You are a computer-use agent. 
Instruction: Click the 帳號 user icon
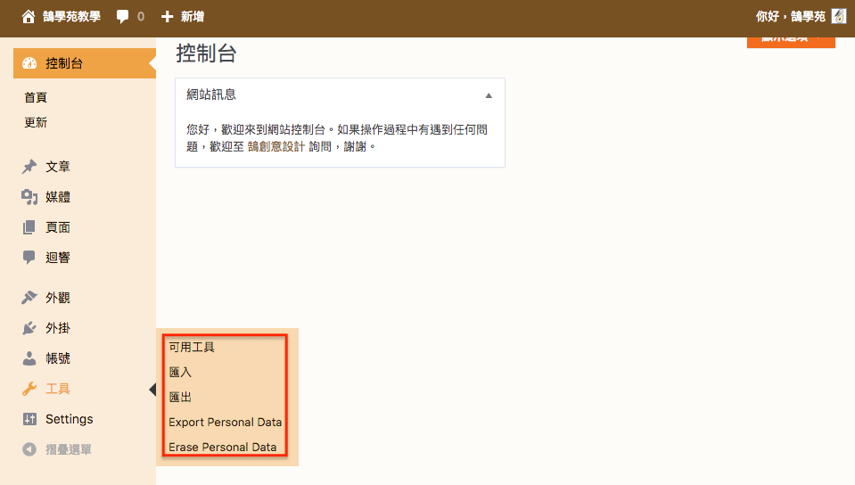(x=29, y=358)
